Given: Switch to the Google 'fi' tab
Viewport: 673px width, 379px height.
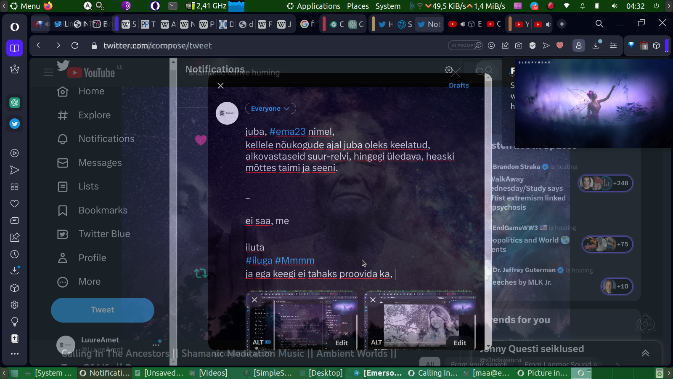Looking at the screenshot, I should point(308,24).
